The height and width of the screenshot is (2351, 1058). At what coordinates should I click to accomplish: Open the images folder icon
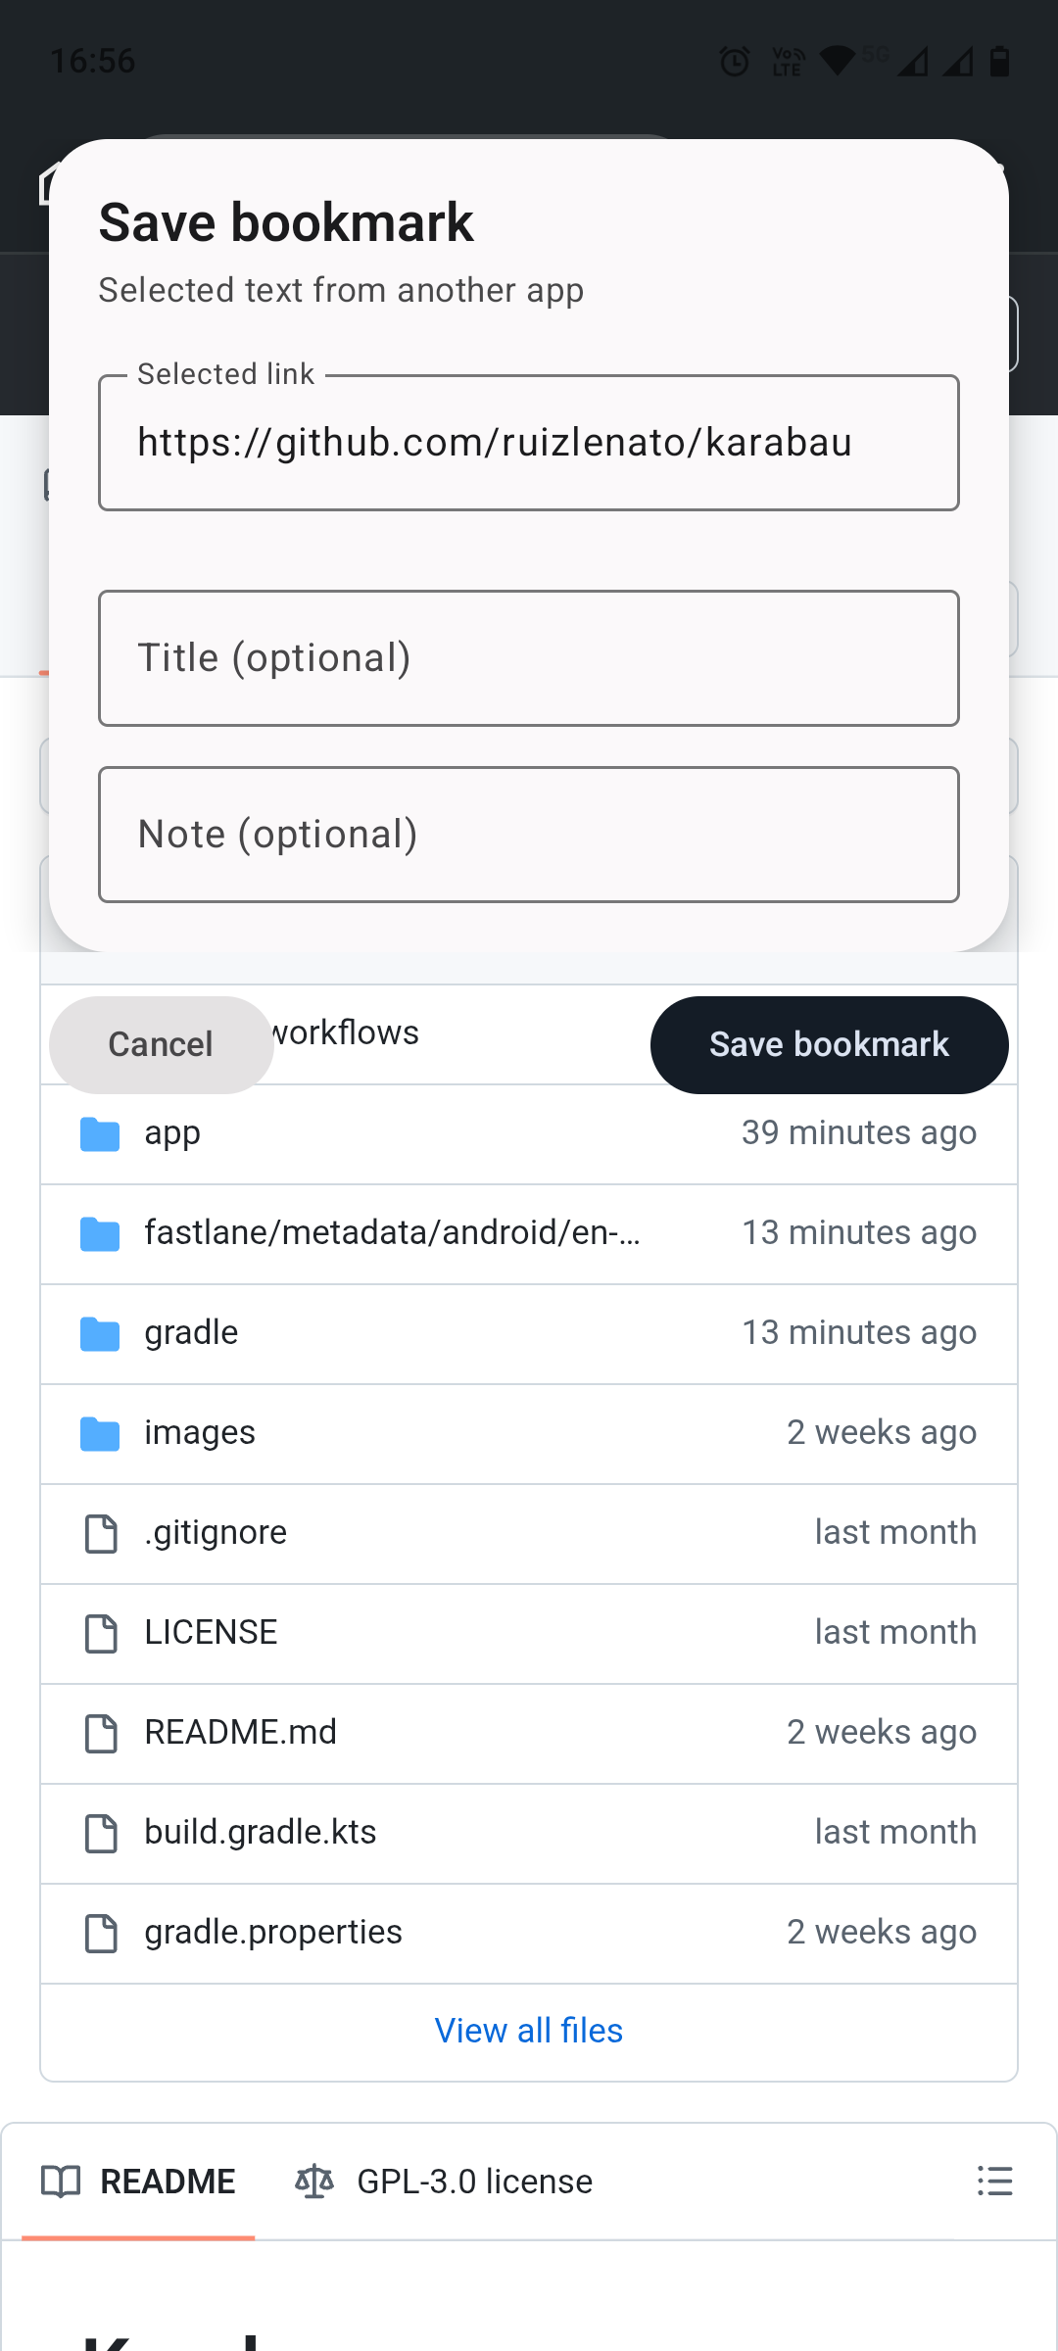[100, 1434]
